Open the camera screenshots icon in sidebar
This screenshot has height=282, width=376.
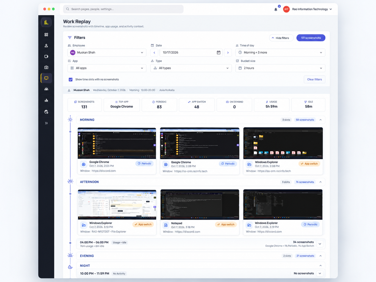click(46, 67)
